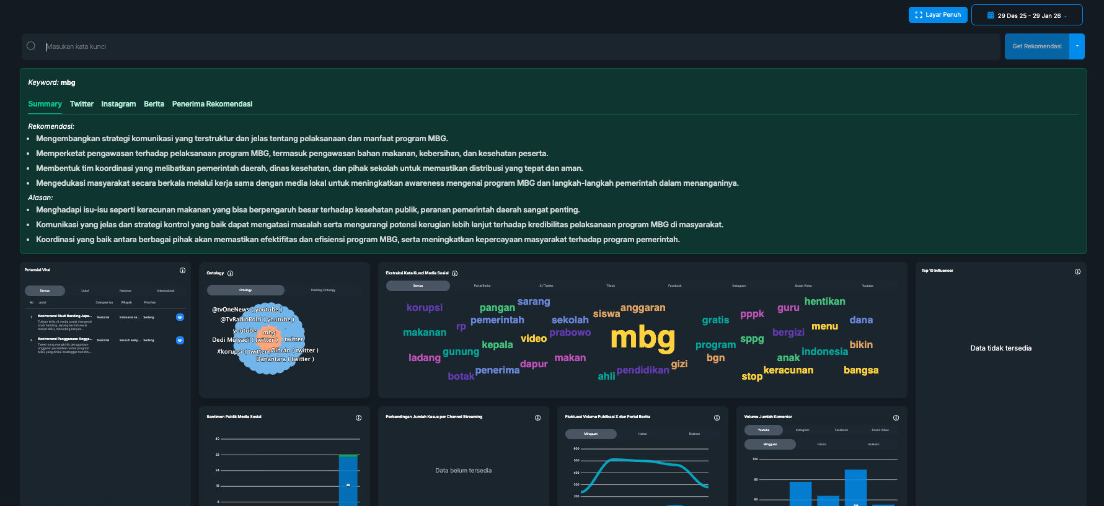Click info icon of Perbandingan Jumlah Kasus panel
Screen dimensions: 1104x506
(x=537, y=418)
